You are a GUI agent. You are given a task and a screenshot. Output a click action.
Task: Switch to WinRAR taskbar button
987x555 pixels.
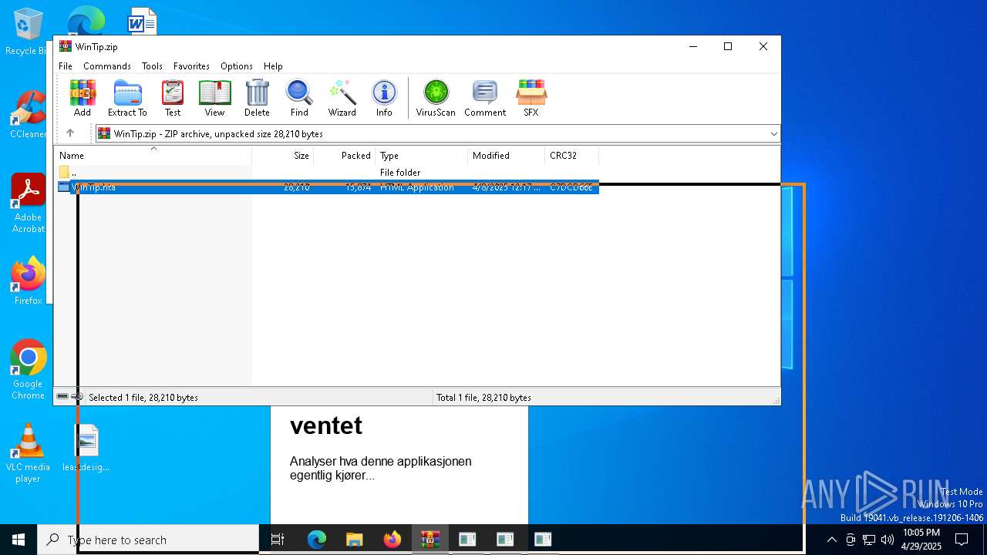(429, 540)
